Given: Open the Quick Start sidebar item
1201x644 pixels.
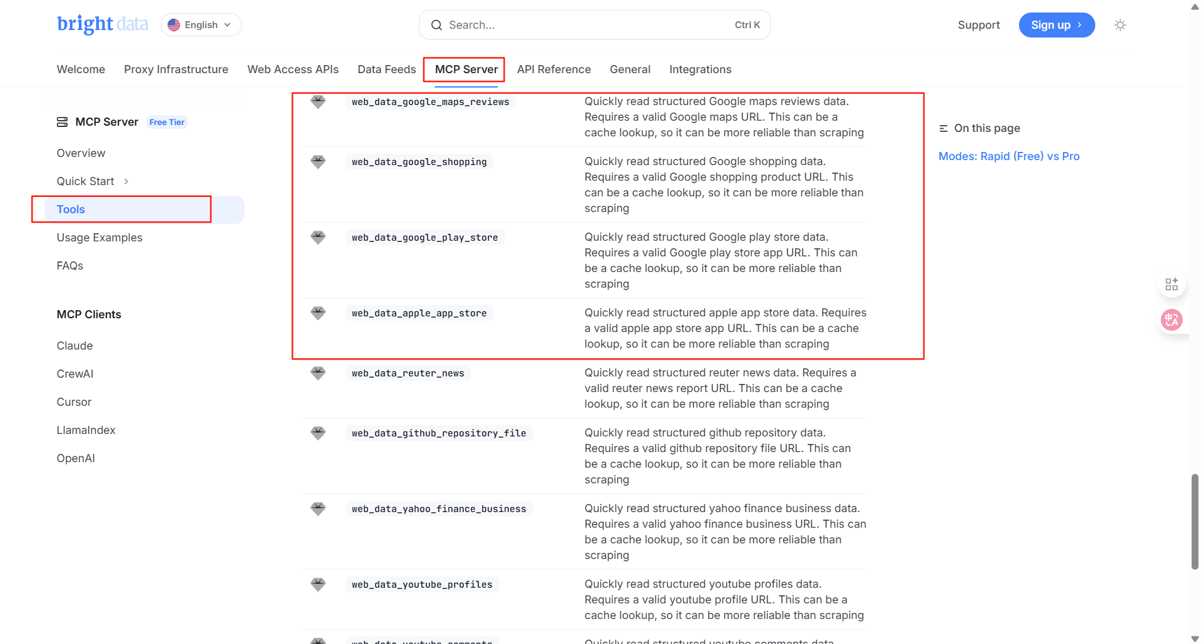Looking at the screenshot, I should (85, 181).
